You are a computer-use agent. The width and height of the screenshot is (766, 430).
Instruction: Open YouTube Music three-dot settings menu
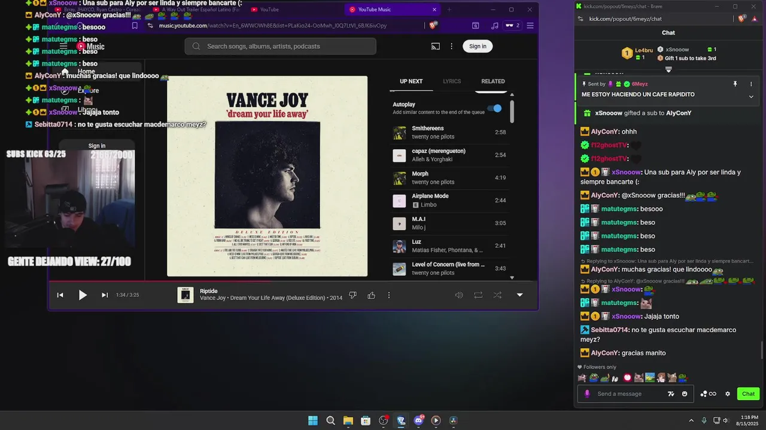(451, 46)
